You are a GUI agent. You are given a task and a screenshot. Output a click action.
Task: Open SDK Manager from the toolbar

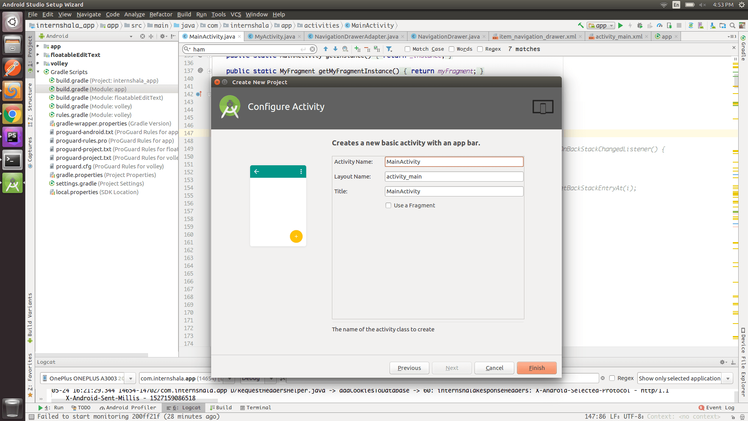tap(712, 25)
